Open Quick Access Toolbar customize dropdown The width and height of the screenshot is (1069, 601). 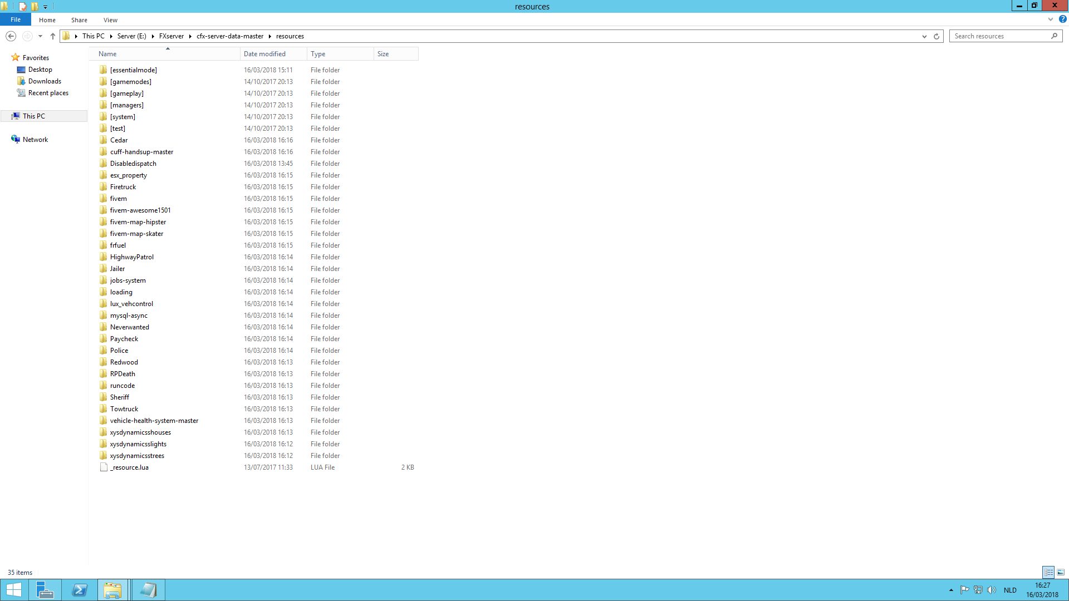(x=46, y=7)
